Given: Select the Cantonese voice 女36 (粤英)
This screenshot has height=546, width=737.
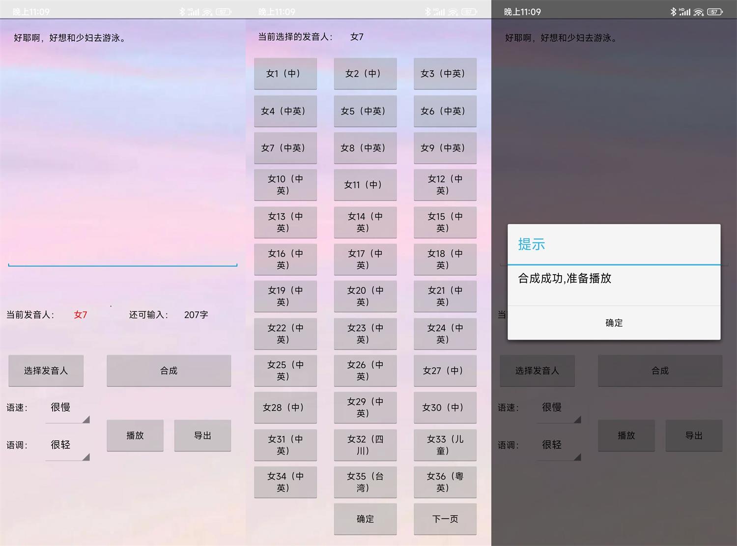Looking at the screenshot, I should pyautogui.click(x=445, y=482).
